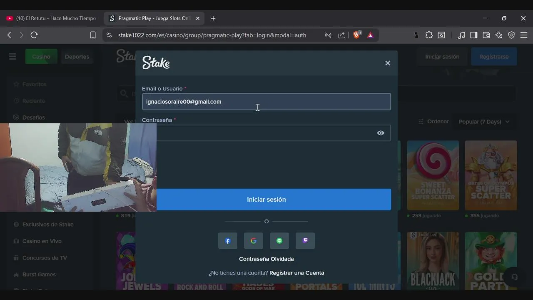Image resolution: width=533 pixels, height=300 pixels.
Task: Sign in with Facebook icon
Action: click(x=228, y=241)
